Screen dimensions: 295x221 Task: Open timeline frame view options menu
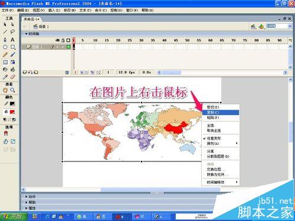[x=290, y=40]
